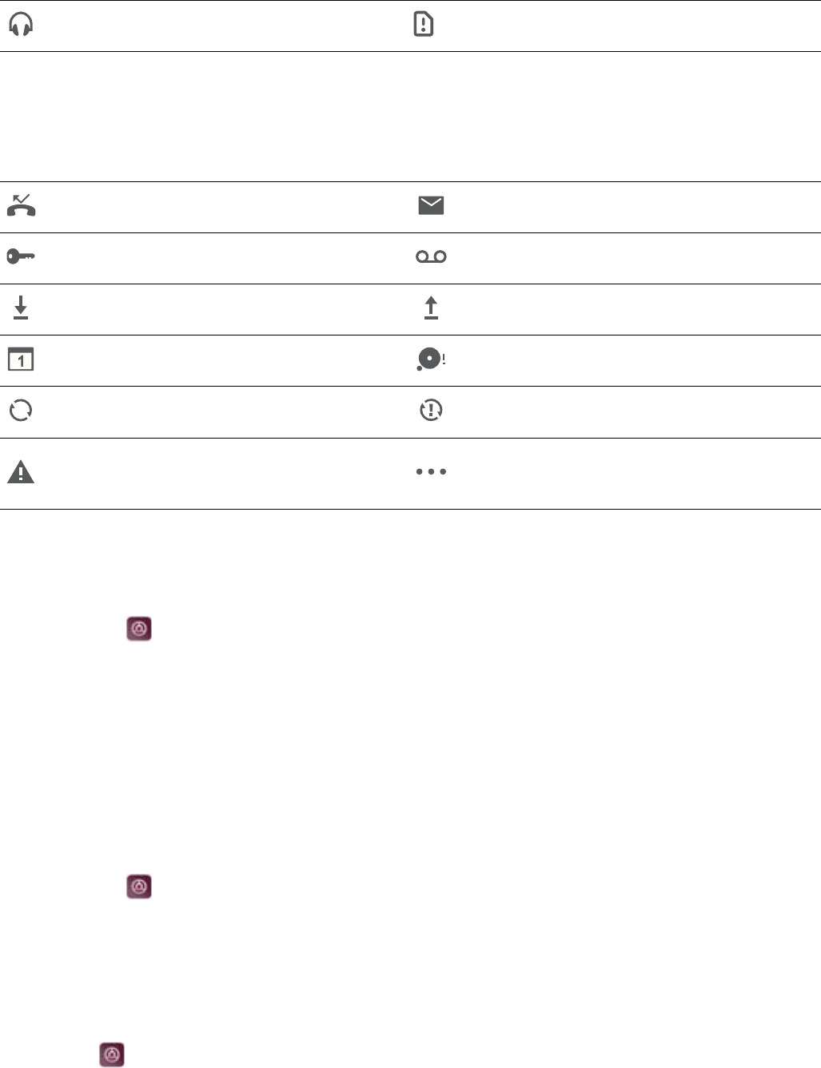Click the number 1 inside the calendar icon
Viewport: 821px width, 1068px height.
(21, 362)
